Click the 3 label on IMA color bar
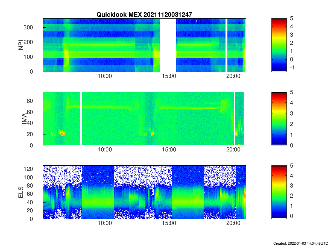 (291, 113)
